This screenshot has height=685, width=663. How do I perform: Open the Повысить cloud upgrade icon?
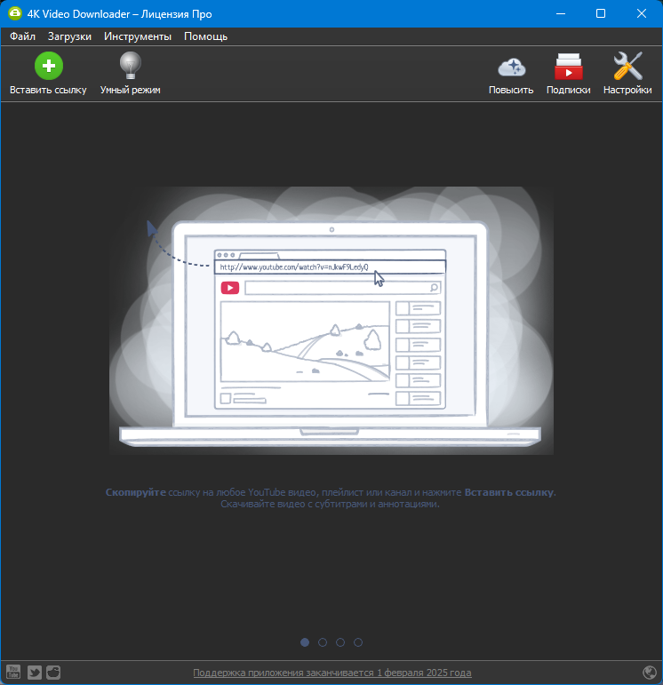[x=511, y=68]
